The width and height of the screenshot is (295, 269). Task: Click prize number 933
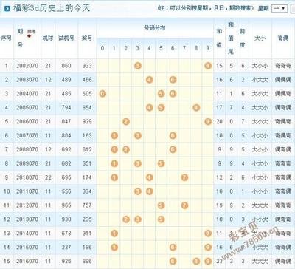tap(87, 66)
